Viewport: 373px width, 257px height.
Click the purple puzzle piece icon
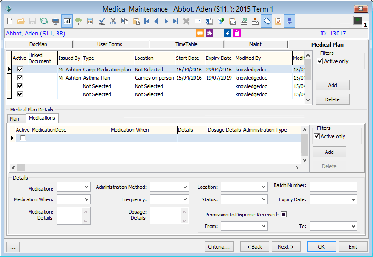pos(209,33)
